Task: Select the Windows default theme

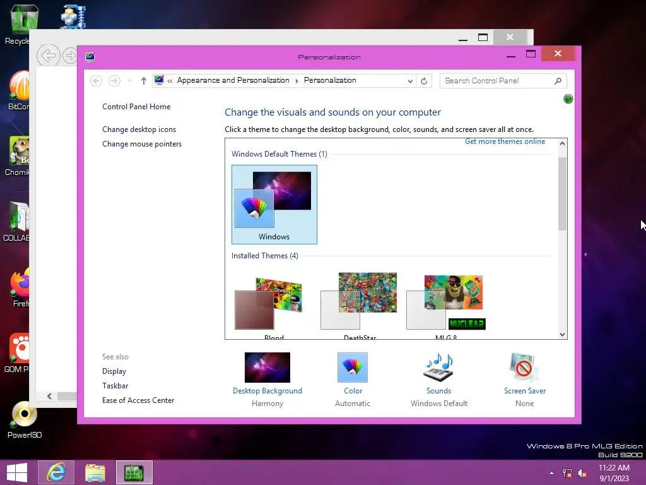Action: click(274, 205)
